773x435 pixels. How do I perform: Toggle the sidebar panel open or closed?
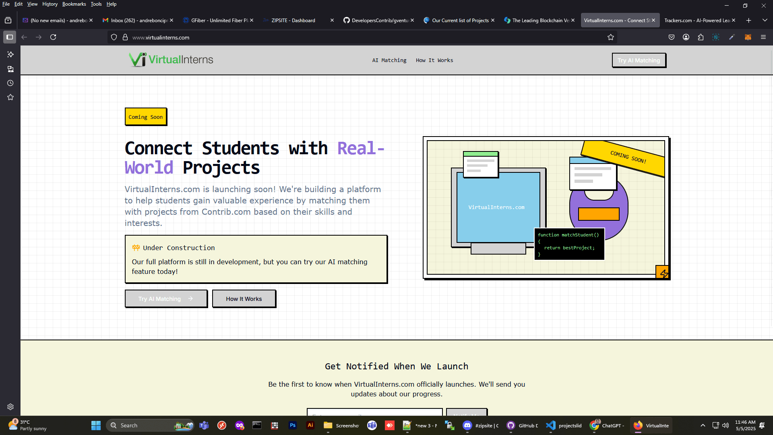click(x=10, y=37)
